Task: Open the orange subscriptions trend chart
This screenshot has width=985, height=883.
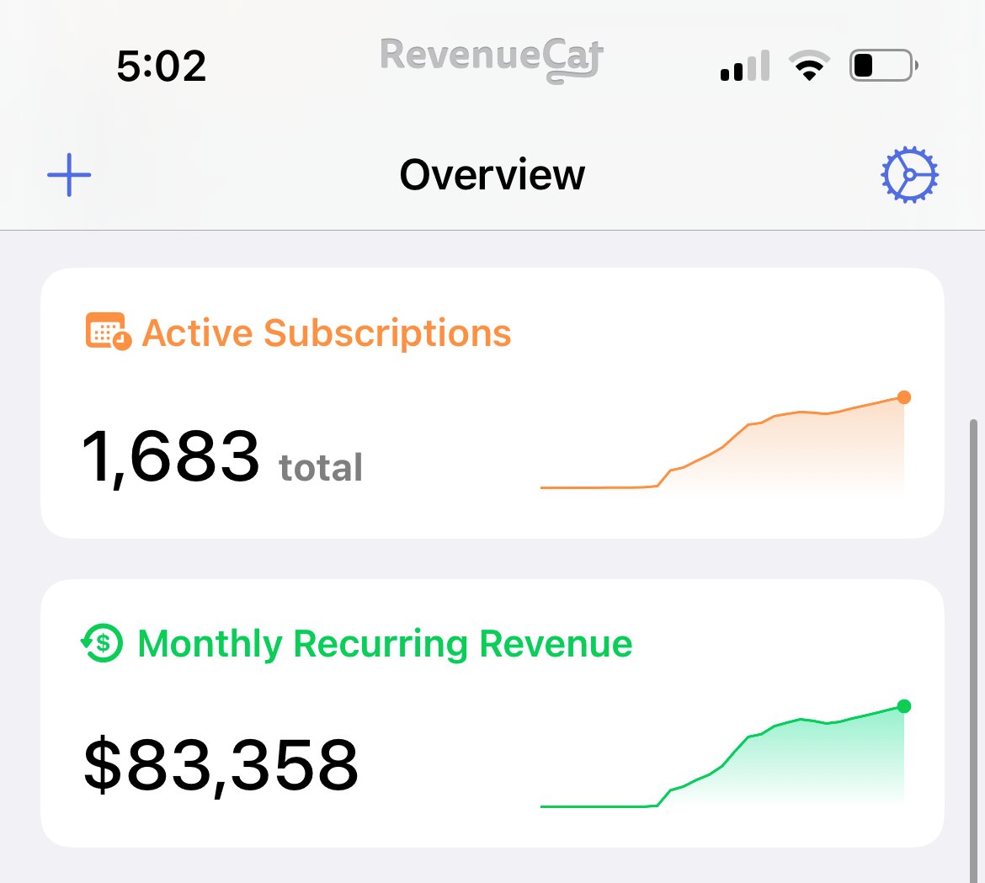Action: tap(726, 442)
